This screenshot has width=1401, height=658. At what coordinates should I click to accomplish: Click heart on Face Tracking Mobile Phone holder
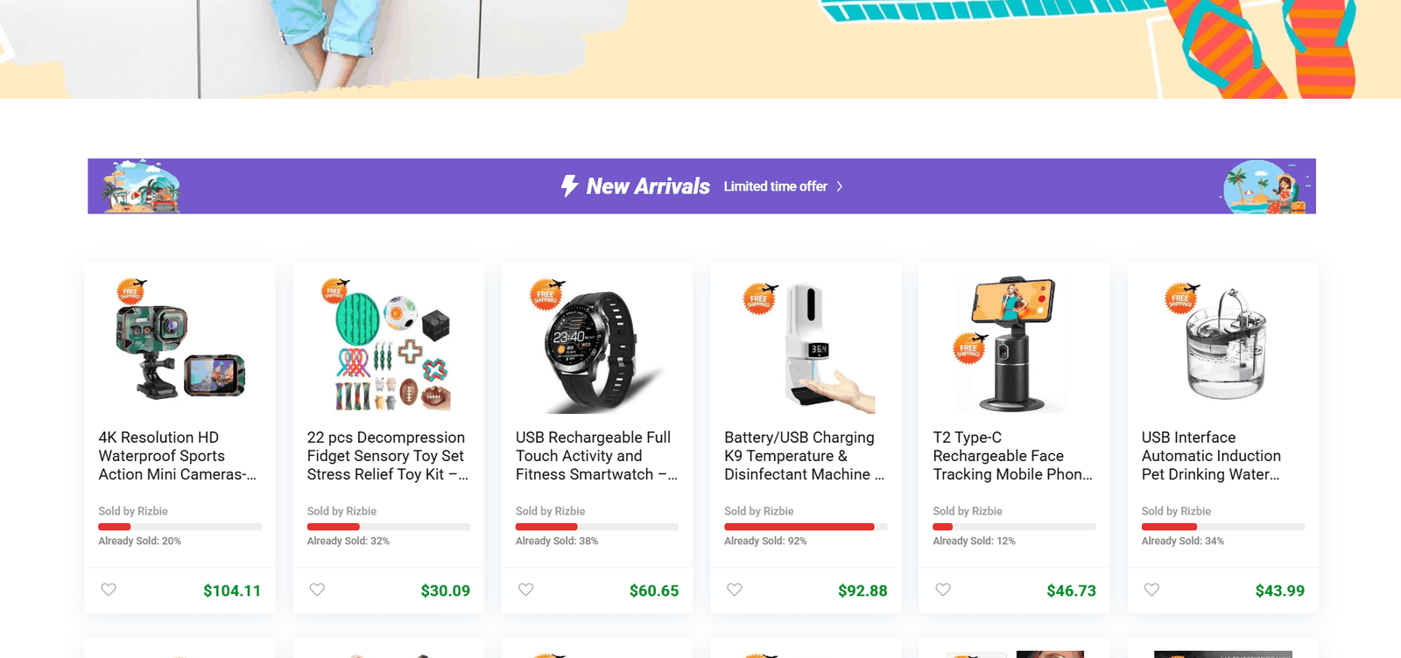click(943, 590)
